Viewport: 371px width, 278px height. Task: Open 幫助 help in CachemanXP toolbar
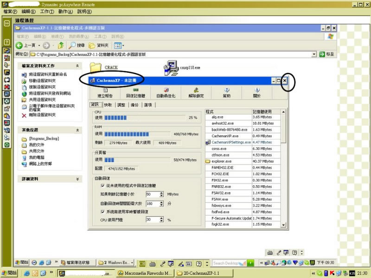click(227, 93)
